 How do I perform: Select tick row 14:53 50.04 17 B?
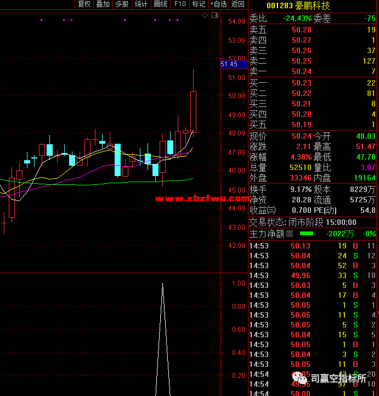[312, 295]
